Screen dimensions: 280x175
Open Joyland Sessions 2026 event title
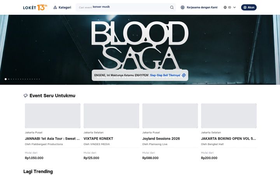click(161, 138)
